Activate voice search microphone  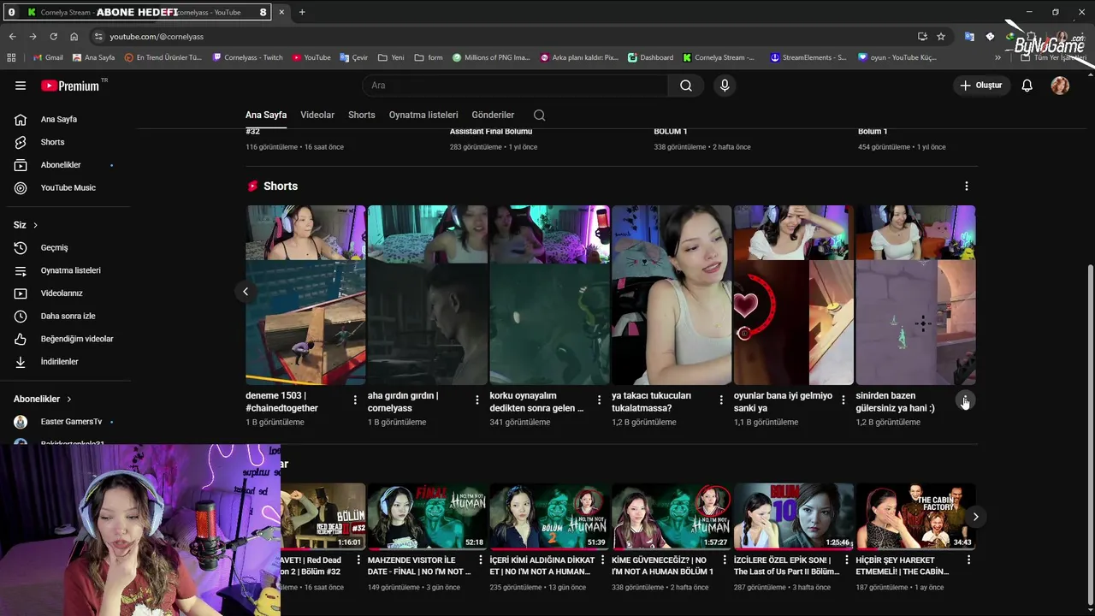coord(725,86)
